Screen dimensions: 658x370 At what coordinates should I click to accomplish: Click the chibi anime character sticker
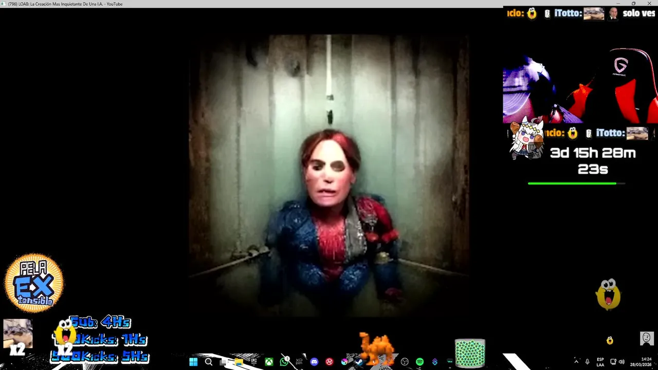(526, 138)
